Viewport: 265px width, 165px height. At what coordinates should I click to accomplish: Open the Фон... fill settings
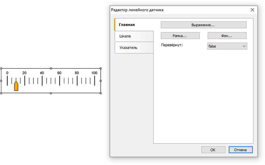tap(227, 36)
